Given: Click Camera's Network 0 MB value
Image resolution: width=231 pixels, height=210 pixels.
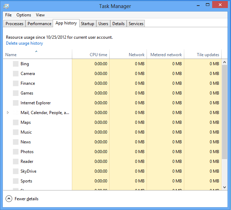Looking at the screenshot, I should 140,74.
